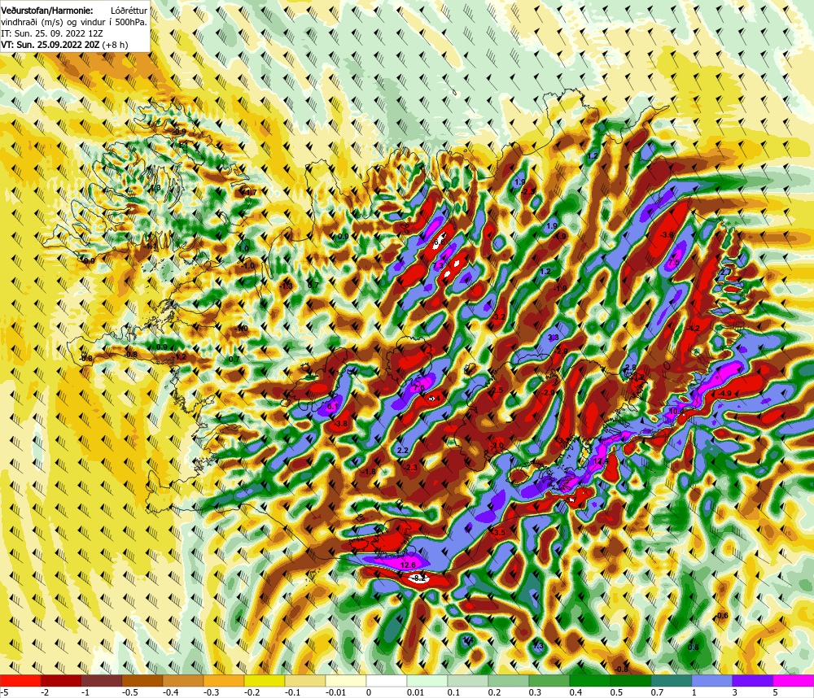Pick the white 0 to 0.01 legend swatch
The width and height of the screenshot is (814, 698).
coord(386,680)
